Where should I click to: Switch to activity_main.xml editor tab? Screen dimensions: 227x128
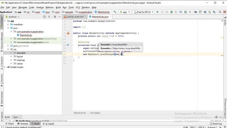click(x=75, y=17)
